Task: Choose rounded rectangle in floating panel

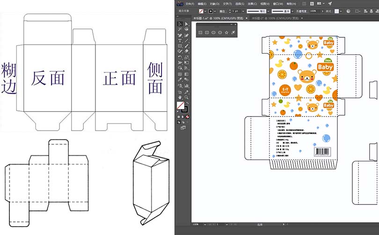Action: click(x=207, y=32)
